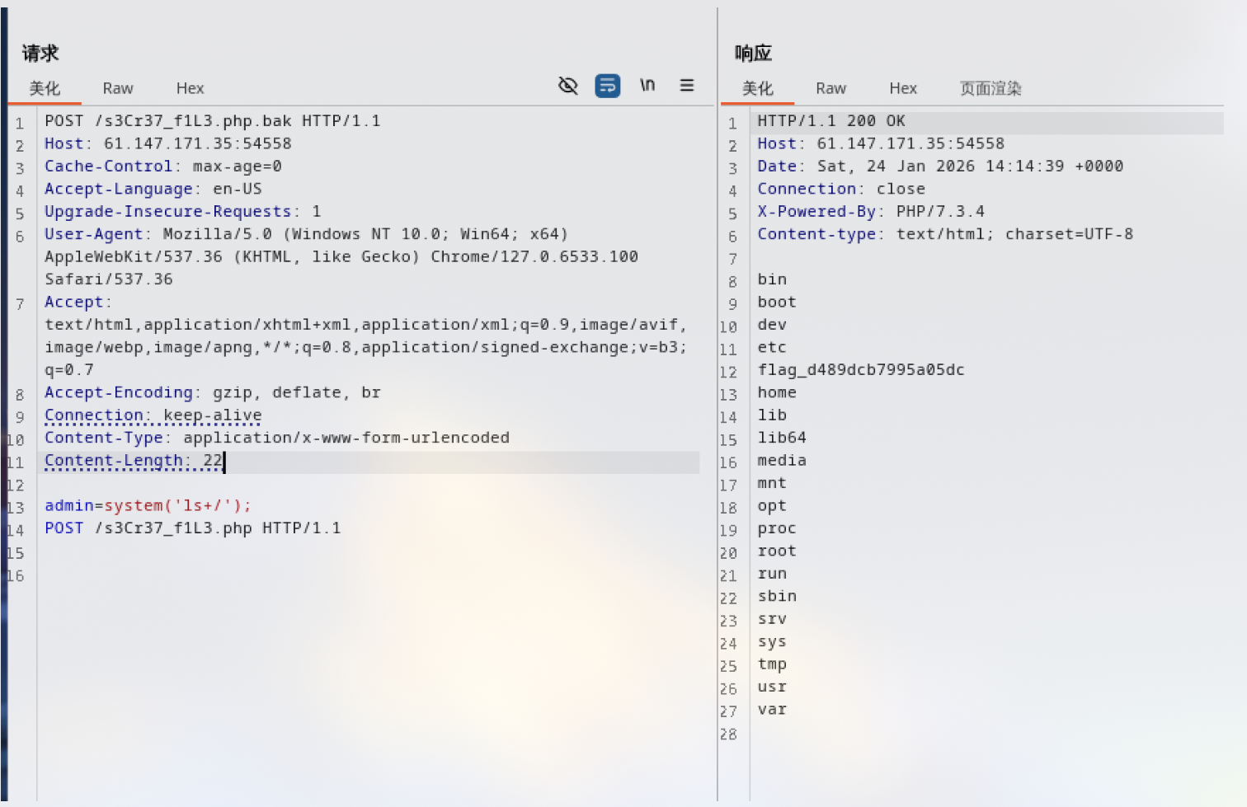
Task: Click the X-Powered-By response header
Action: [x=871, y=212]
